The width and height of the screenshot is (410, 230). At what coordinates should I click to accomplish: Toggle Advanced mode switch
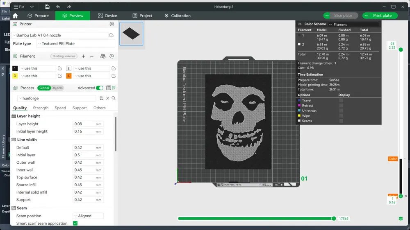(x=99, y=88)
